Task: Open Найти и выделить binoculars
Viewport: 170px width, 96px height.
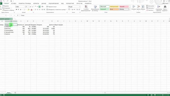Action: [165, 8]
